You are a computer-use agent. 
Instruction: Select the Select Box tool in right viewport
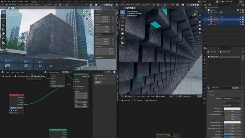coord(122,12)
